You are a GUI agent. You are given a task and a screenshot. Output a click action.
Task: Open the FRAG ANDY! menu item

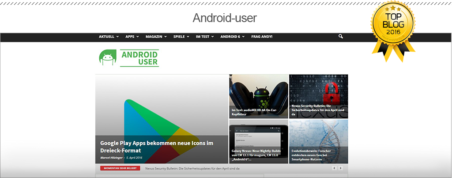point(262,37)
